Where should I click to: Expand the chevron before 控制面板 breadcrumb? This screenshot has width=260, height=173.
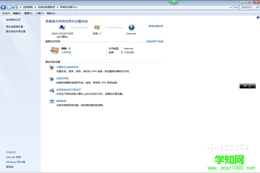pos(20,7)
